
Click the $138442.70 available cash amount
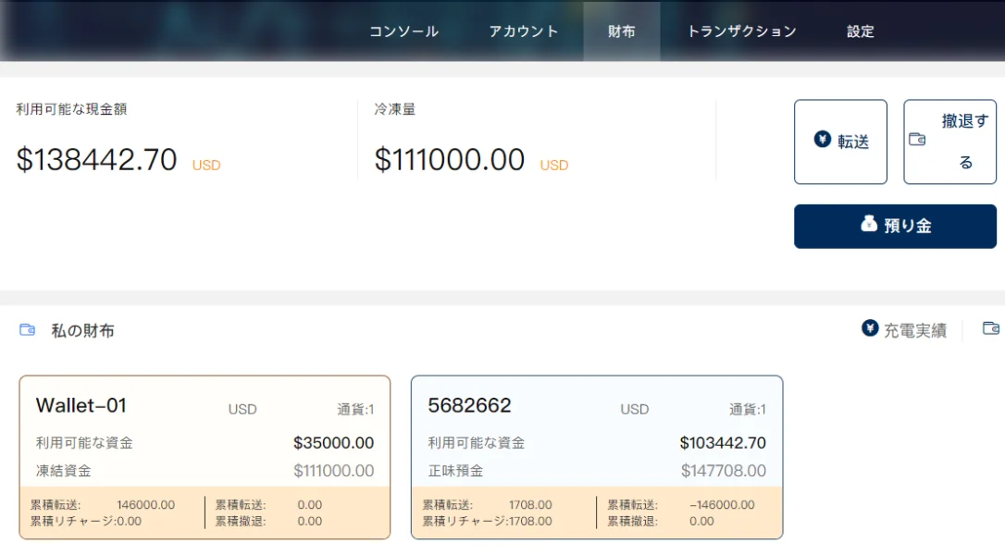(96, 160)
